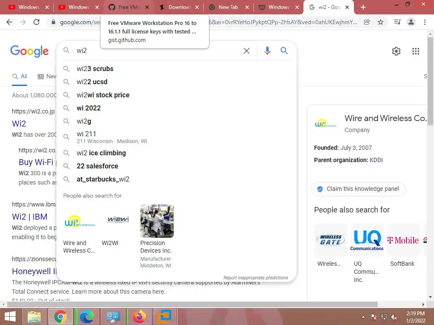Open the taskbar clock and date
Viewport: 434px width, 325px height.
point(415,317)
